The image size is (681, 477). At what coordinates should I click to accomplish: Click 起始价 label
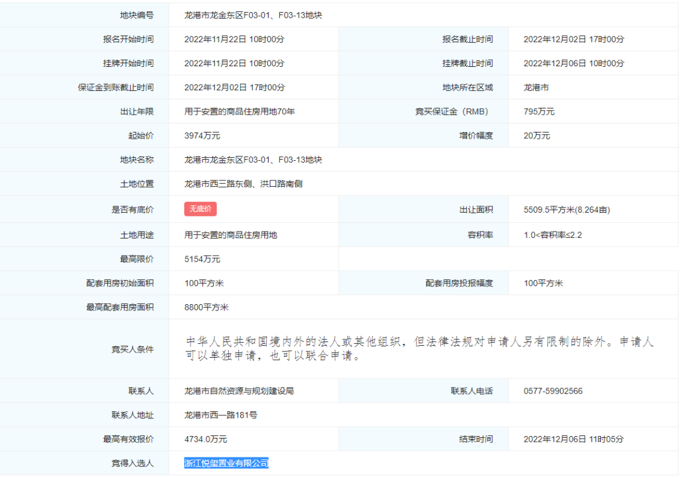[141, 136]
